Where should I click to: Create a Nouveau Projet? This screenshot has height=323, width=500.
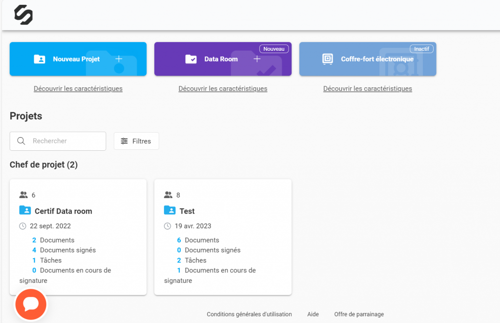76,59
